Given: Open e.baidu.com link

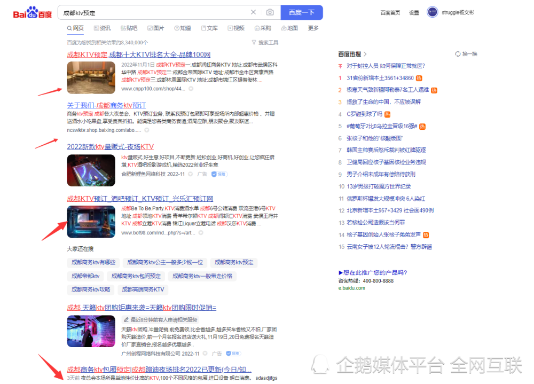Looking at the screenshot, I should (351, 288).
